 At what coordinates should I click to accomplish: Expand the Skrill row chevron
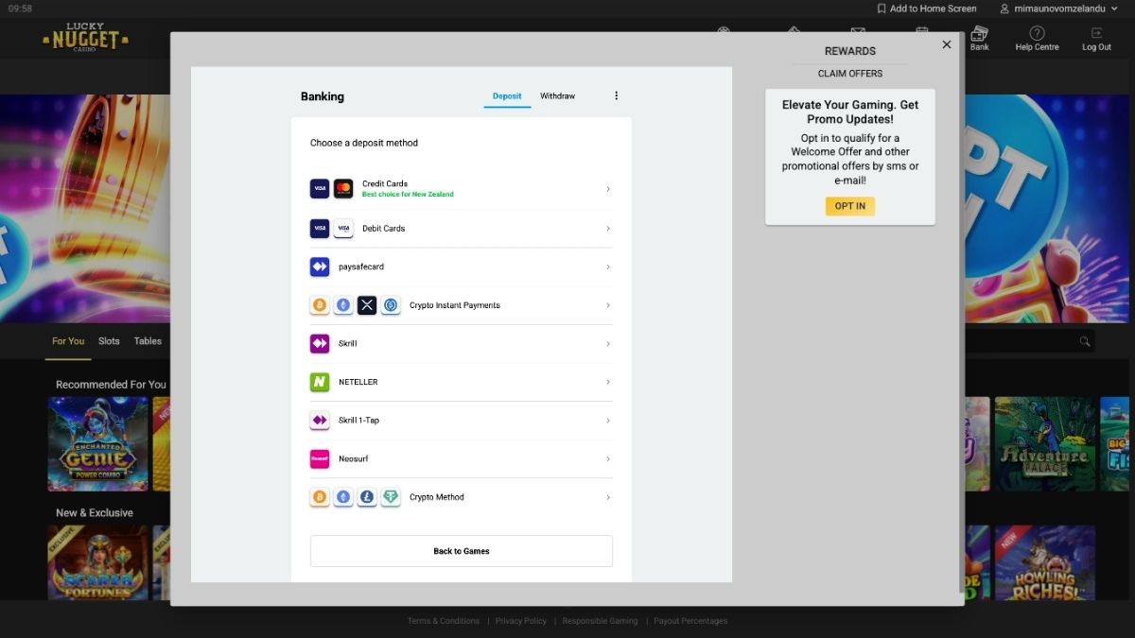pos(608,344)
